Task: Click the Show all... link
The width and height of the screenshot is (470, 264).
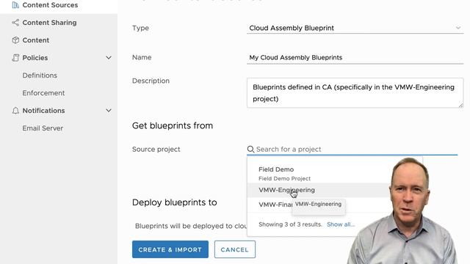Action: 341,224
